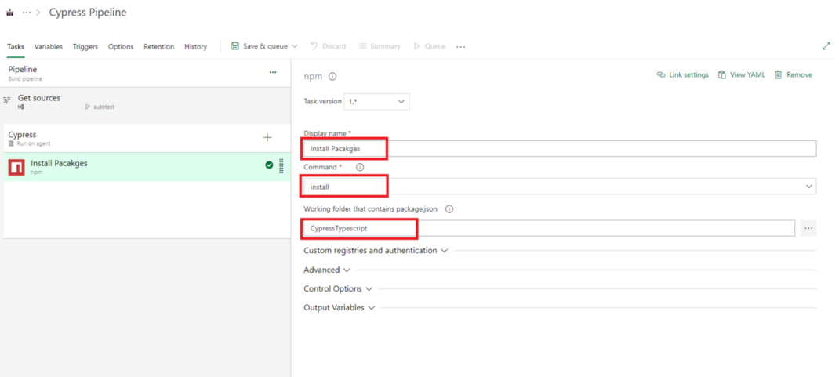Screen dimensions: 839x377
Task: Click the green task status checkmark
Action: pyautogui.click(x=269, y=165)
